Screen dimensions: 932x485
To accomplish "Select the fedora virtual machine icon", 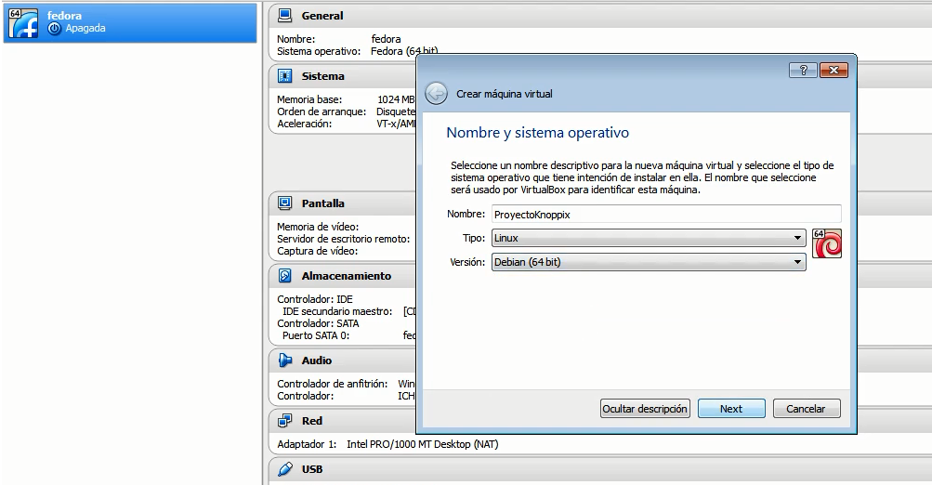I will 23,22.
